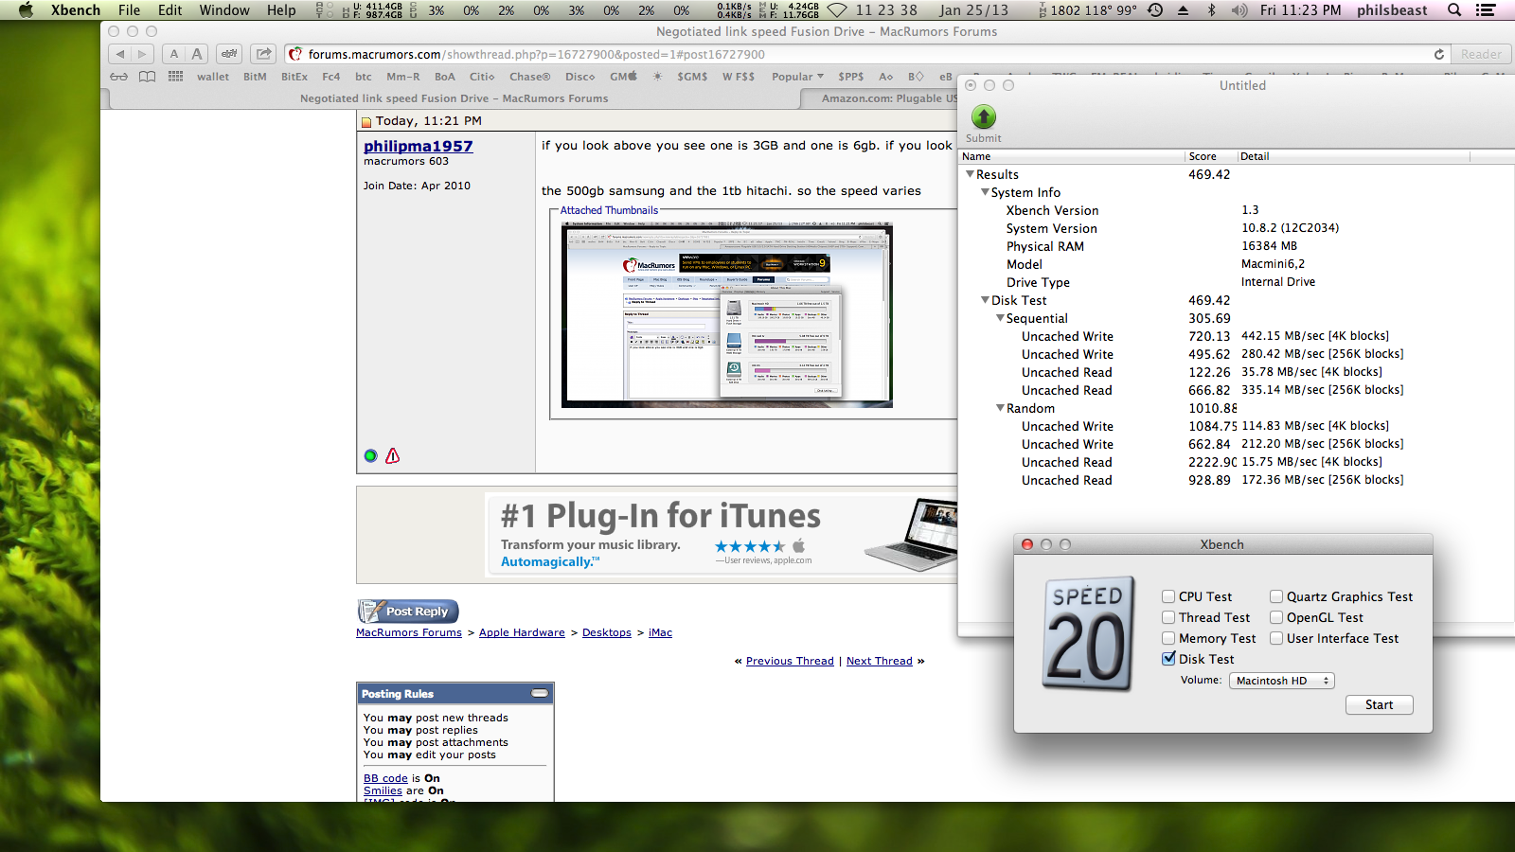Collapse the Posting Rules box with the minus icon

[540, 693]
